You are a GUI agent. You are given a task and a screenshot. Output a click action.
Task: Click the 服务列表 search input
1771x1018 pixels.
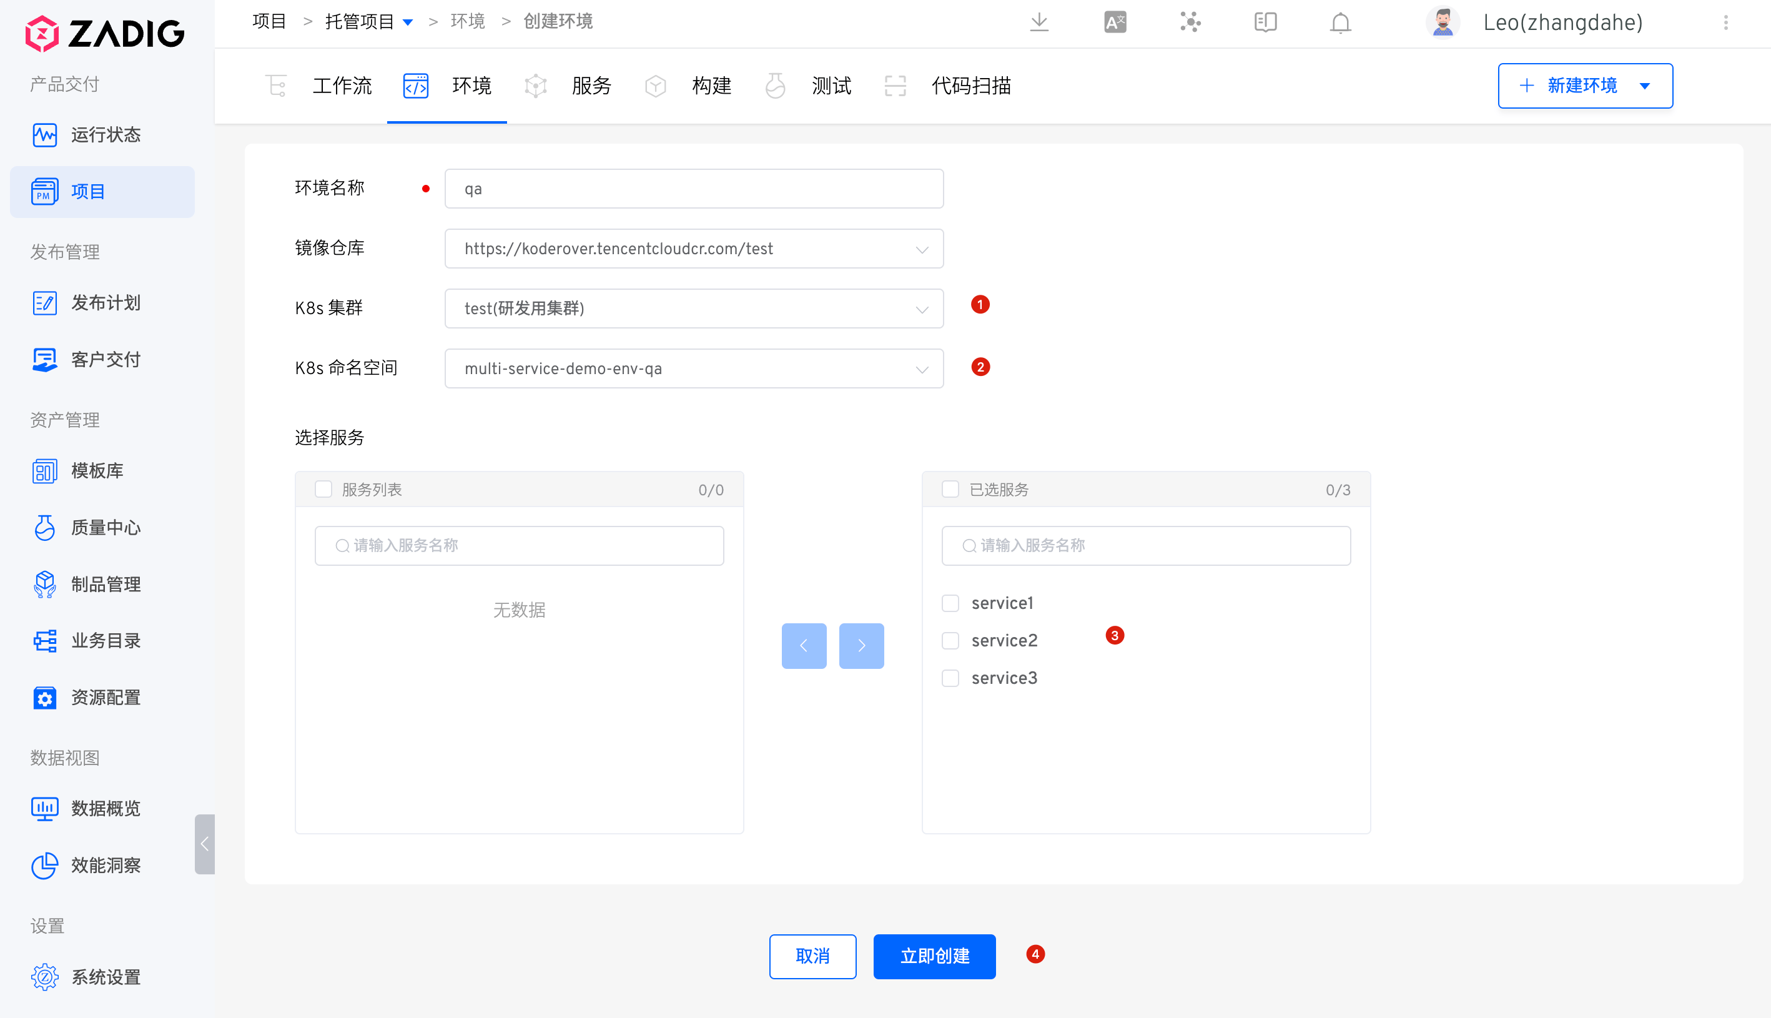(520, 545)
